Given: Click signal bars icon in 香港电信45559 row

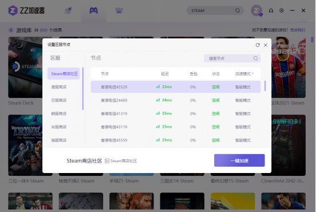Looking at the screenshot, I should 158,140.
